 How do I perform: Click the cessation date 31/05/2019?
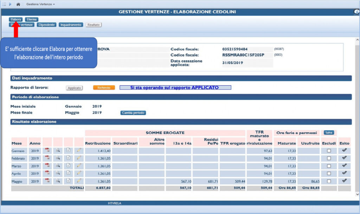coord(233,63)
